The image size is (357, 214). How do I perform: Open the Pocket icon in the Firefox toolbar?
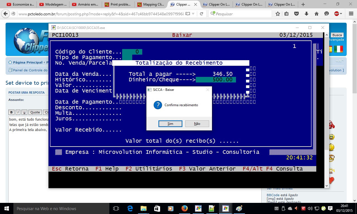pyautogui.click(x=296, y=14)
